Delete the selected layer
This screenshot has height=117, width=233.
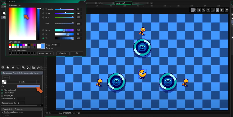point(38,68)
